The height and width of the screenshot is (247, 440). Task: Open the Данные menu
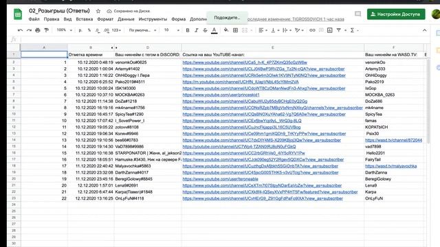(x=126, y=19)
